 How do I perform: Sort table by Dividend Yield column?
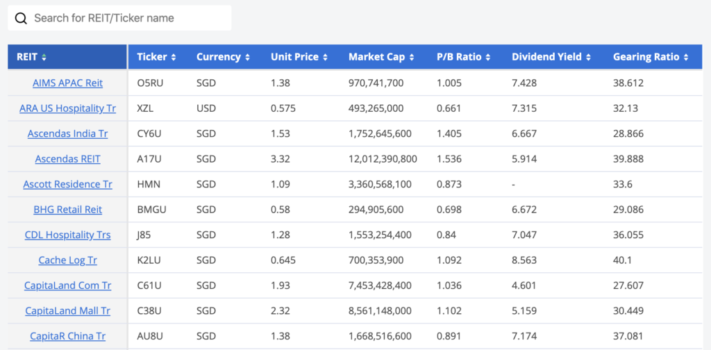tap(551, 57)
